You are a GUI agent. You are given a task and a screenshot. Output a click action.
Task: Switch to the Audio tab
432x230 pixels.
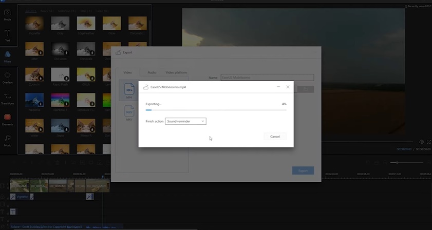point(152,72)
